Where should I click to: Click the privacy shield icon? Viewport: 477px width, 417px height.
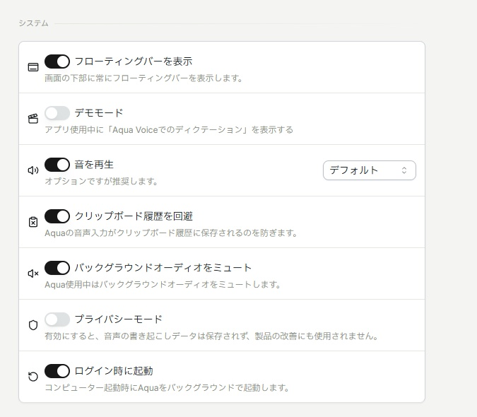coord(33,325)
